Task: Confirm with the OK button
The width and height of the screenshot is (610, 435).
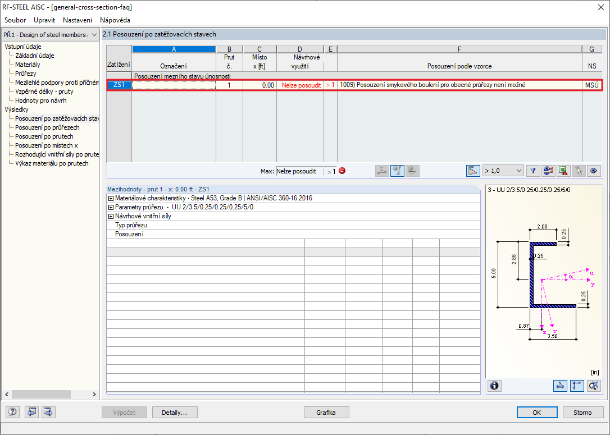Action: point(537,413)
